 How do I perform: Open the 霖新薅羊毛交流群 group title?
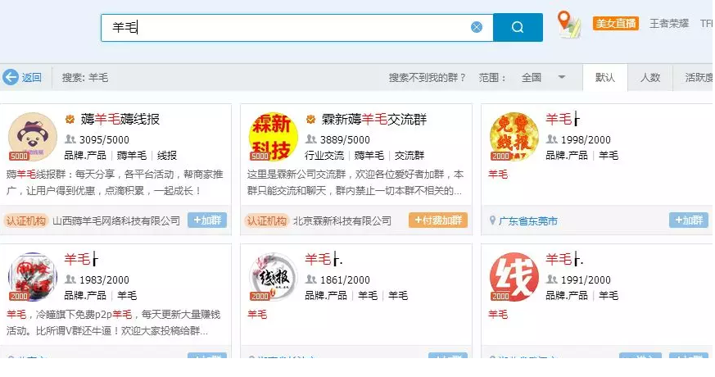pos(374,120)
